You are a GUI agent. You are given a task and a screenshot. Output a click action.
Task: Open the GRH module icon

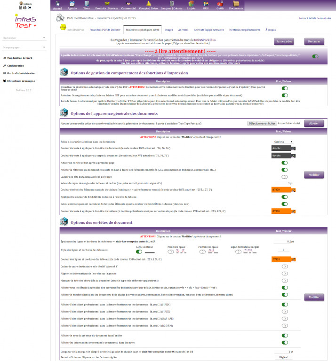pos(206,4)
